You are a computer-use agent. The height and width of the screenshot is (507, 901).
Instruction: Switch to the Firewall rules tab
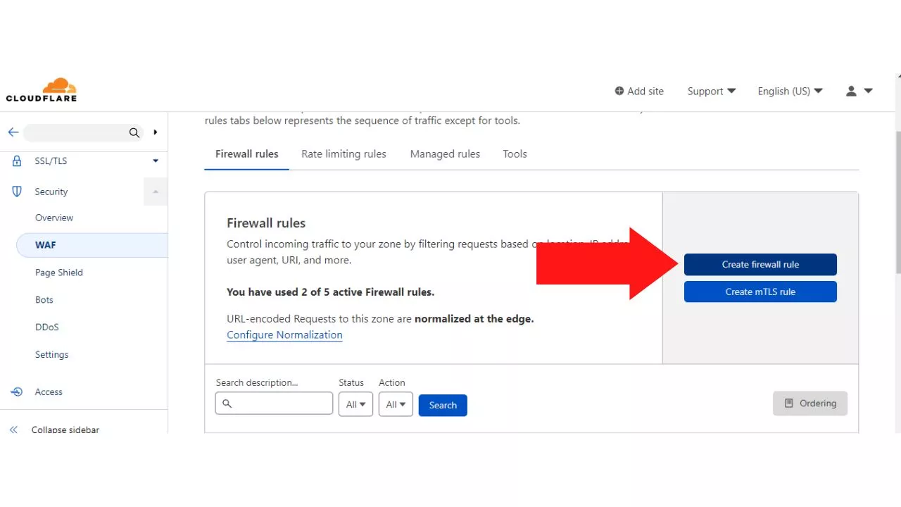click(247, 154)
